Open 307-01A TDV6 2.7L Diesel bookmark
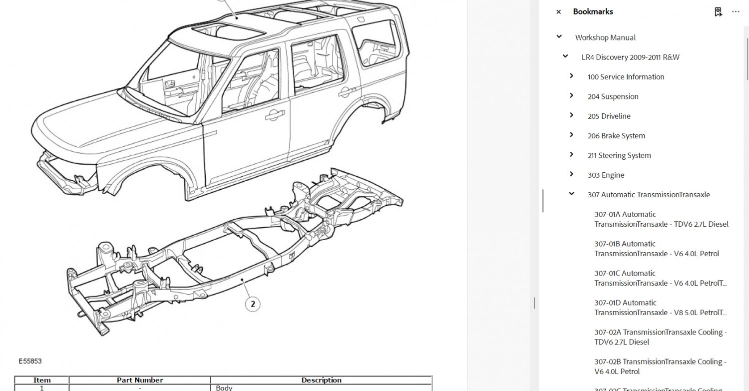This screenshot has width=749, height=391. [x=661, y=219]
